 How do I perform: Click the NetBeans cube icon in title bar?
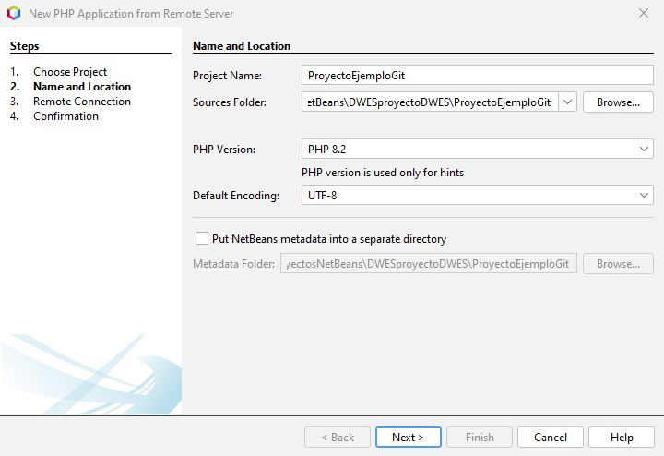point(13,14)
